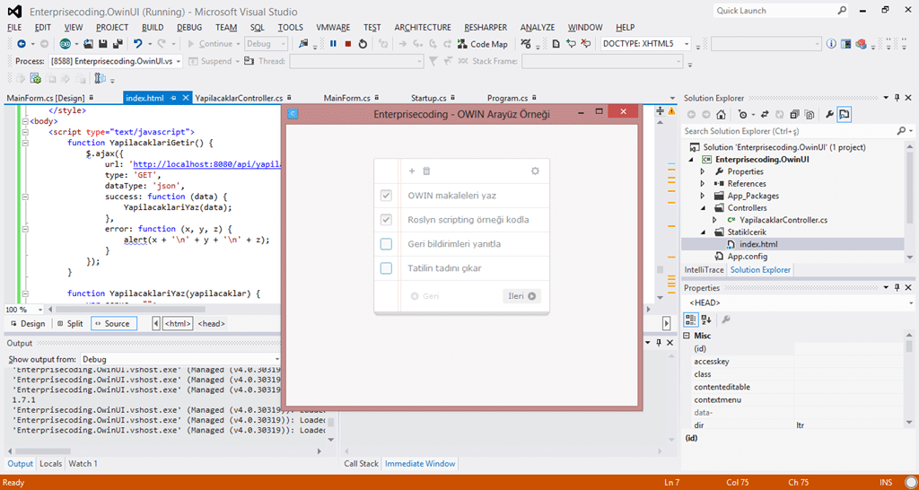Click the remove comment icon with red x
This screenshot has width=919, height=490.
tap(585, 44)
